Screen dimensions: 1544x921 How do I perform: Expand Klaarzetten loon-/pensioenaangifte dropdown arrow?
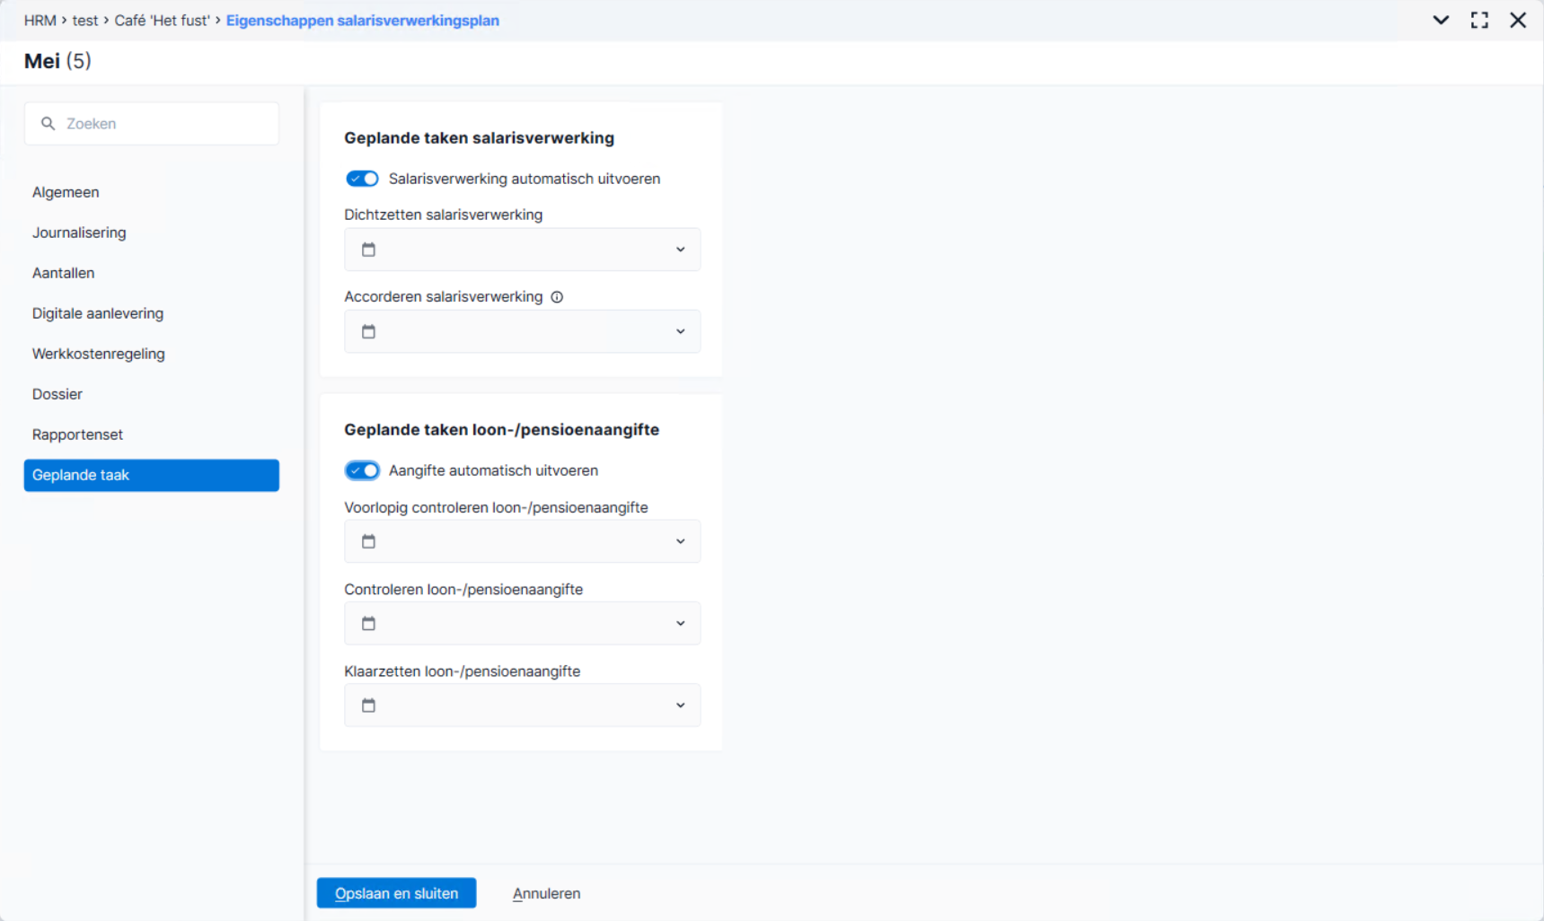[x=680, y=706]
